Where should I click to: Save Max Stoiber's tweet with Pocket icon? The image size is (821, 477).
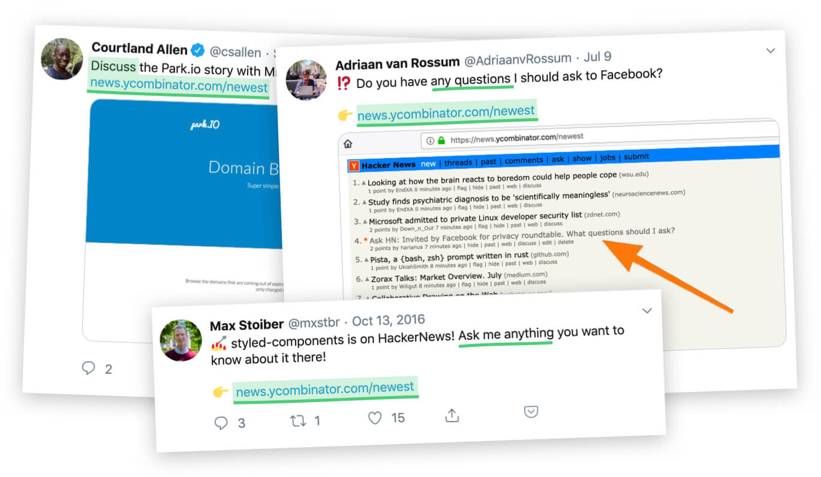click(x=531, y=412)
